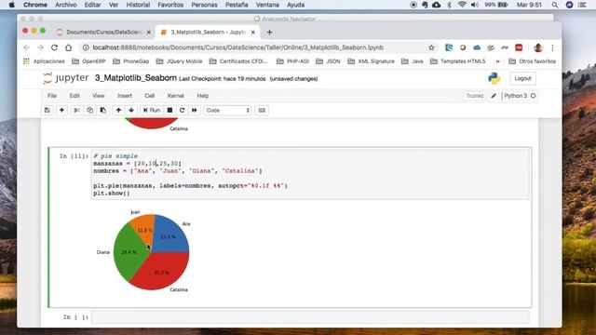Open XML Signature bookmark folder

coord(372,61)
